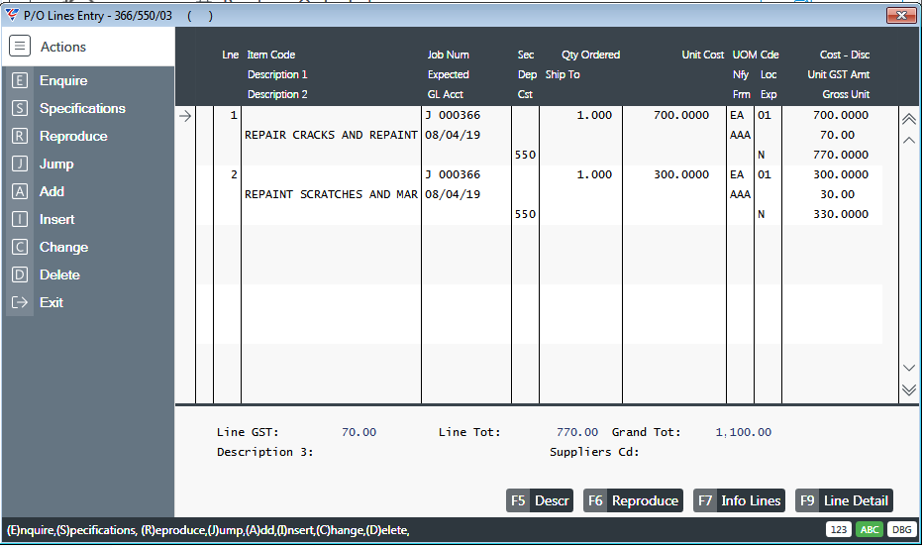Click REPAINT SCRATCHES AND MAR description
The height and width of the screenshot is (548, 923).
331,194
